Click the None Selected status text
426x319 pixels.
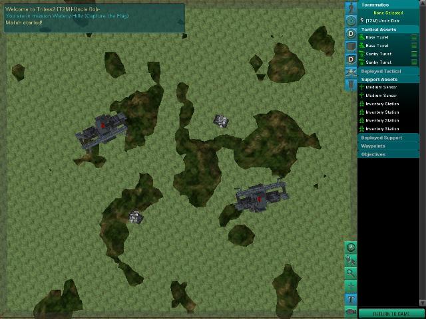pos(388,13)
